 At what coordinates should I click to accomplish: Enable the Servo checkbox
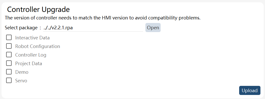[x=9, y=80]
